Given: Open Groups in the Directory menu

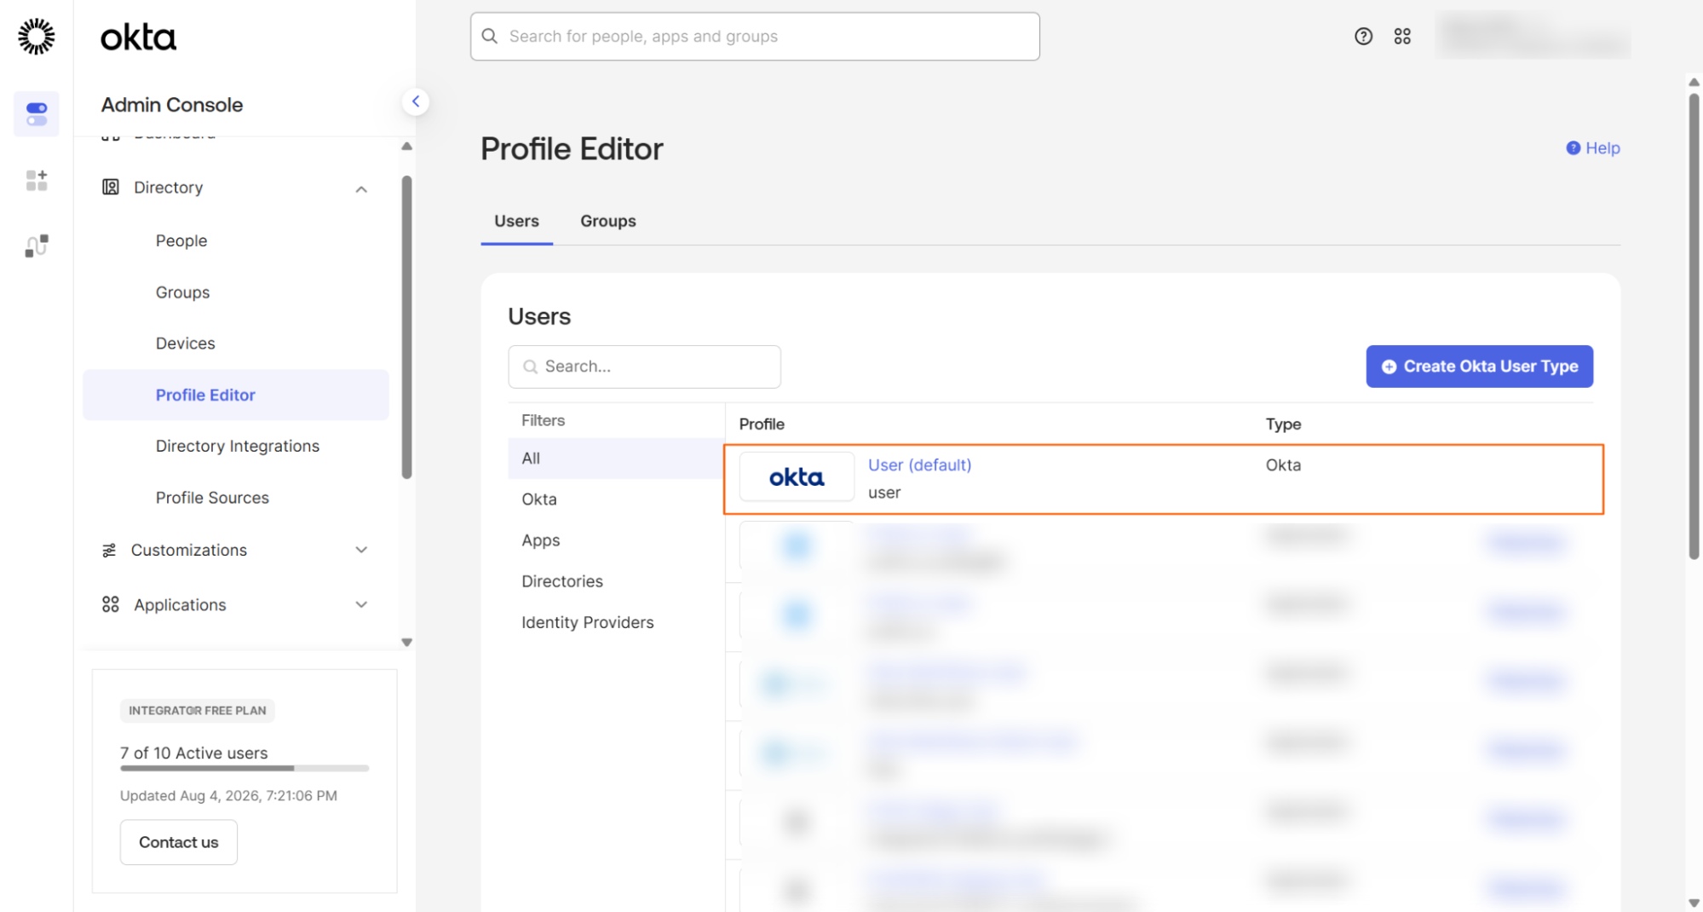Looking at the screenshot, I should pos(182,292).
